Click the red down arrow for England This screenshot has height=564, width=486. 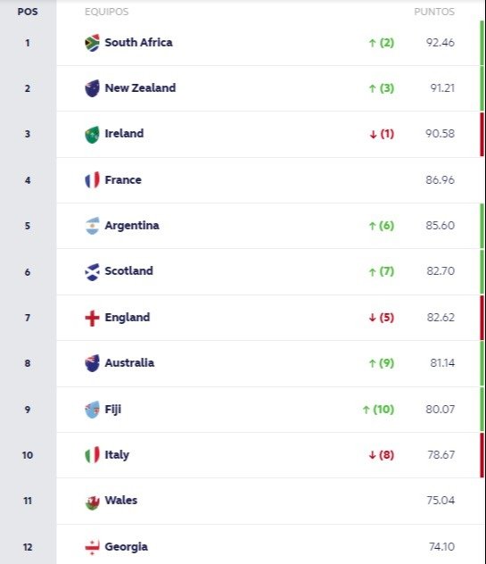click(373, 318)
